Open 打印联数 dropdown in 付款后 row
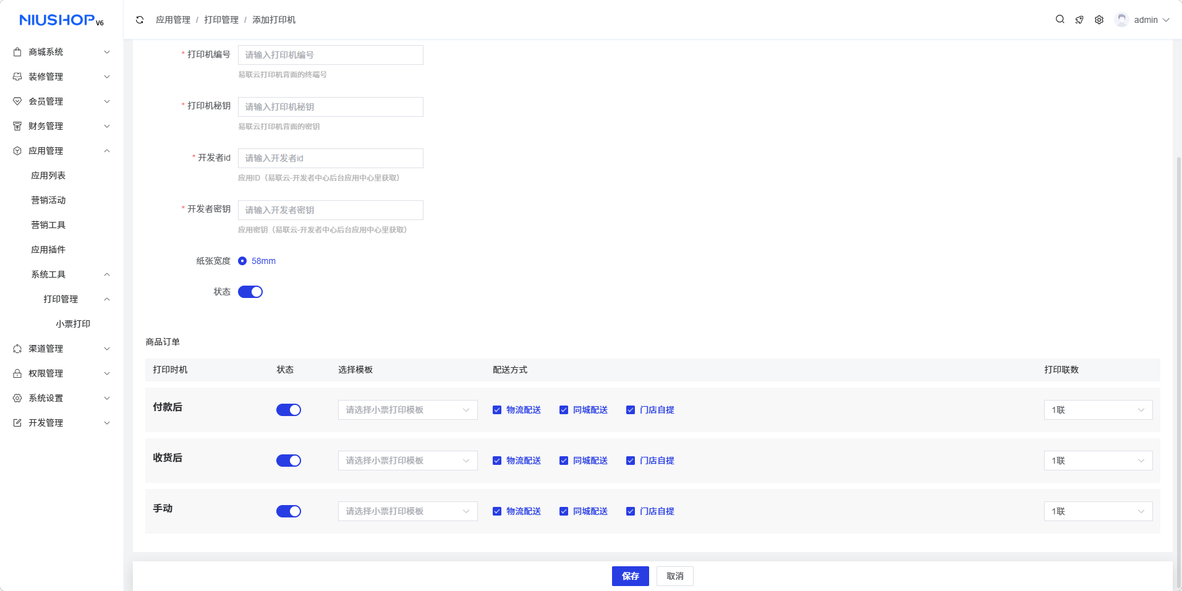 (1099, 410)
